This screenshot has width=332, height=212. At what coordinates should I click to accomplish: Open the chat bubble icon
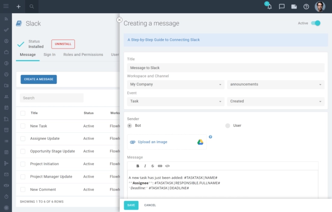(x=282, y=6)
